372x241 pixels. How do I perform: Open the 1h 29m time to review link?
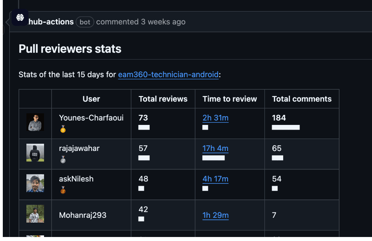point(216,215)
